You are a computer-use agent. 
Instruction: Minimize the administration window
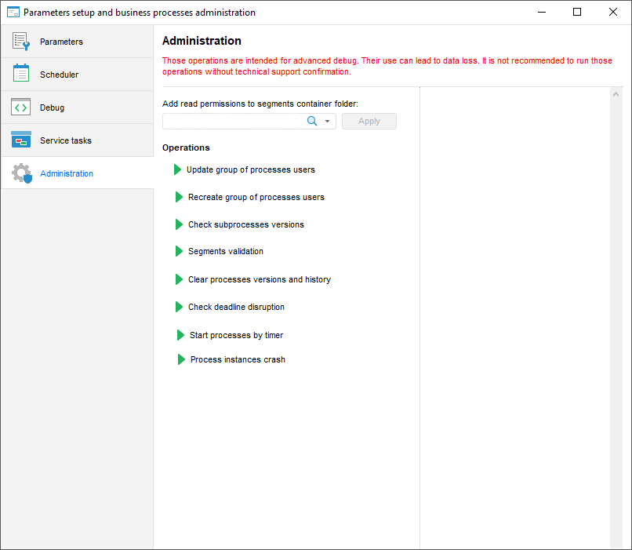coord(542,12)
